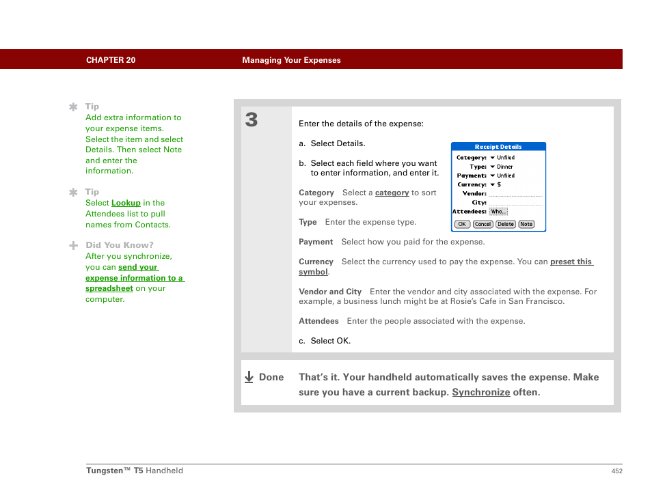The image size is (652, 504).
Task: Click page number 452
Action: (616, 471)
